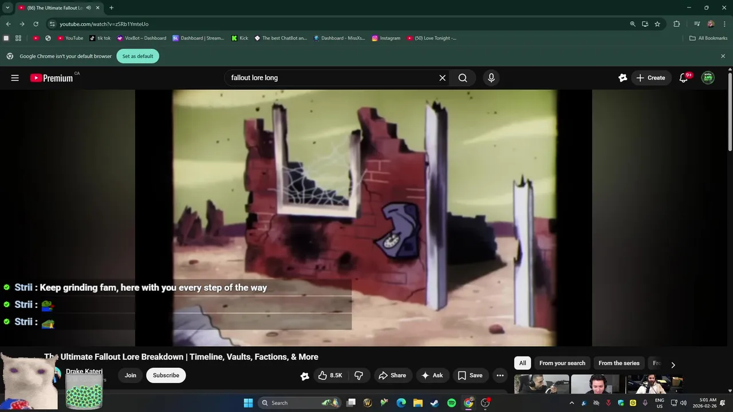Open YouTube account avatar menu

(x=708, y=78)
